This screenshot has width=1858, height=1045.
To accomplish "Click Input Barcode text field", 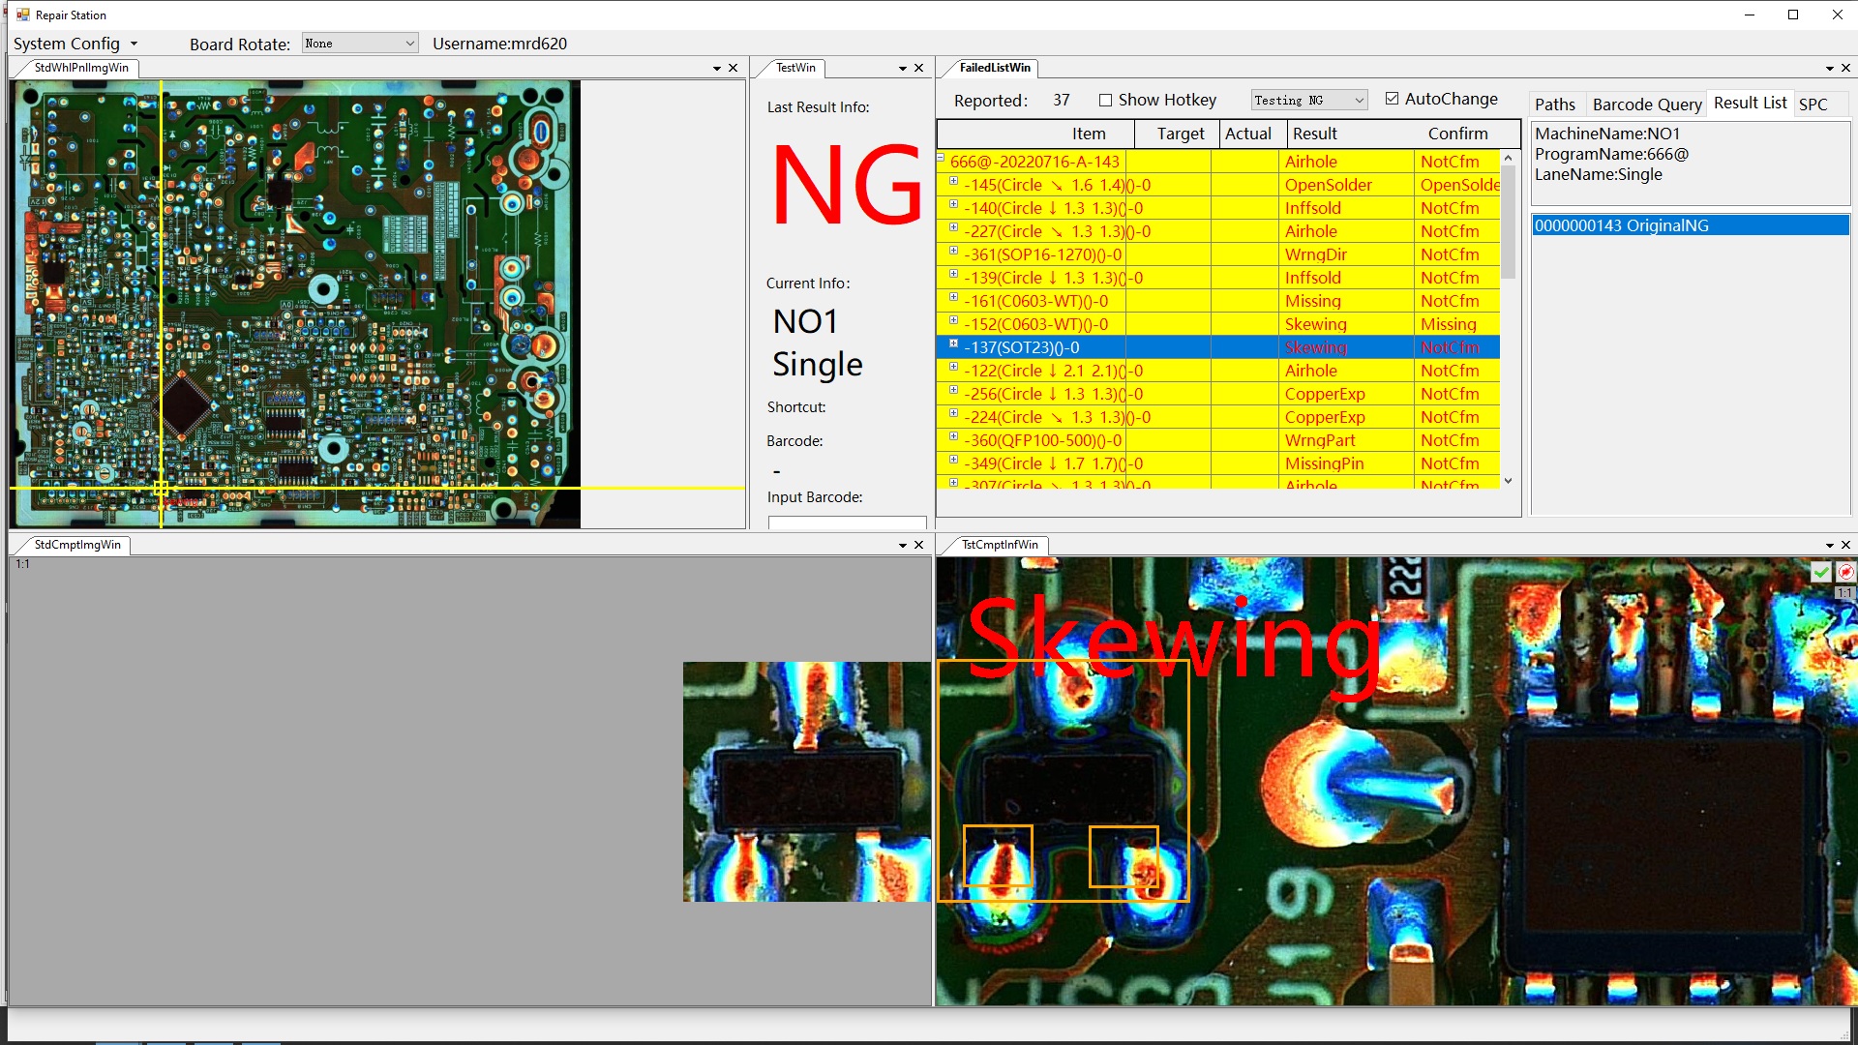I will point(846,522).
